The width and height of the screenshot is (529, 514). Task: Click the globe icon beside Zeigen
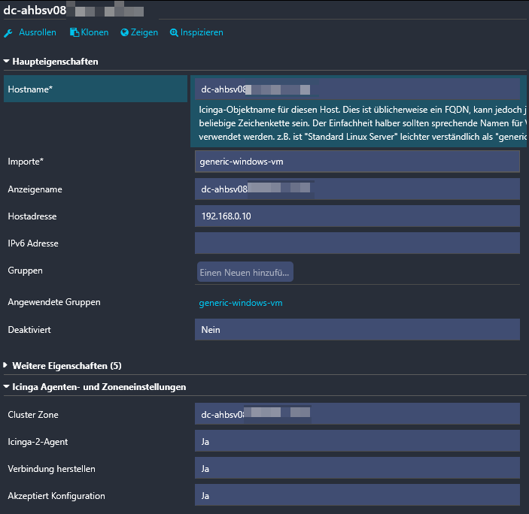tap(125, 33)
